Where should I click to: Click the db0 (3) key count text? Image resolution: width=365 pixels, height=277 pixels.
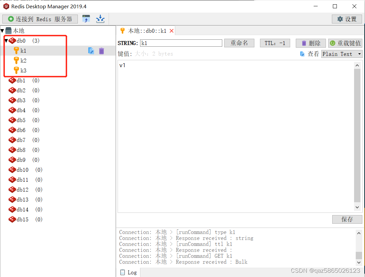(x=36, y=41)
